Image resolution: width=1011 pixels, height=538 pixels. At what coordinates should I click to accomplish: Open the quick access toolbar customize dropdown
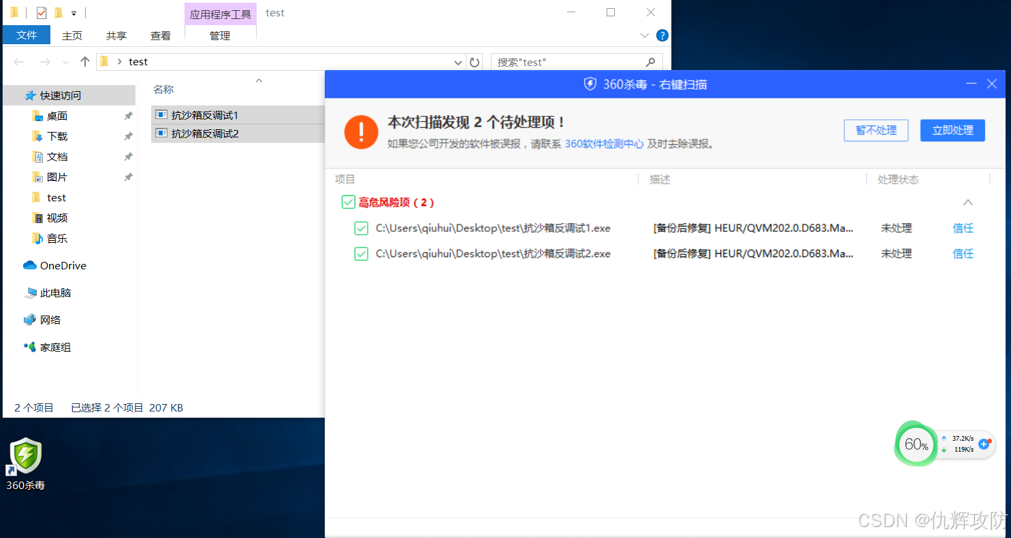click(74, 13)
